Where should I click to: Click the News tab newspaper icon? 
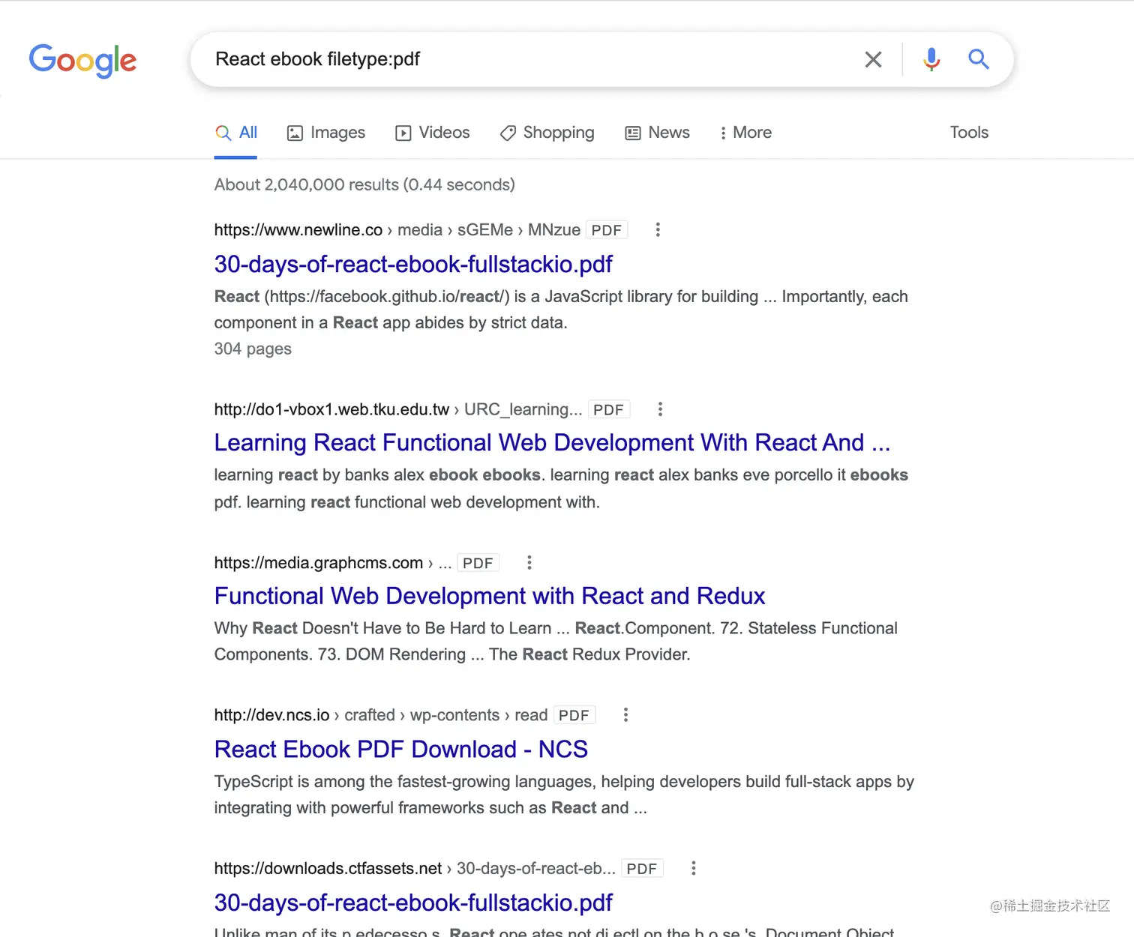pos(633,133)
